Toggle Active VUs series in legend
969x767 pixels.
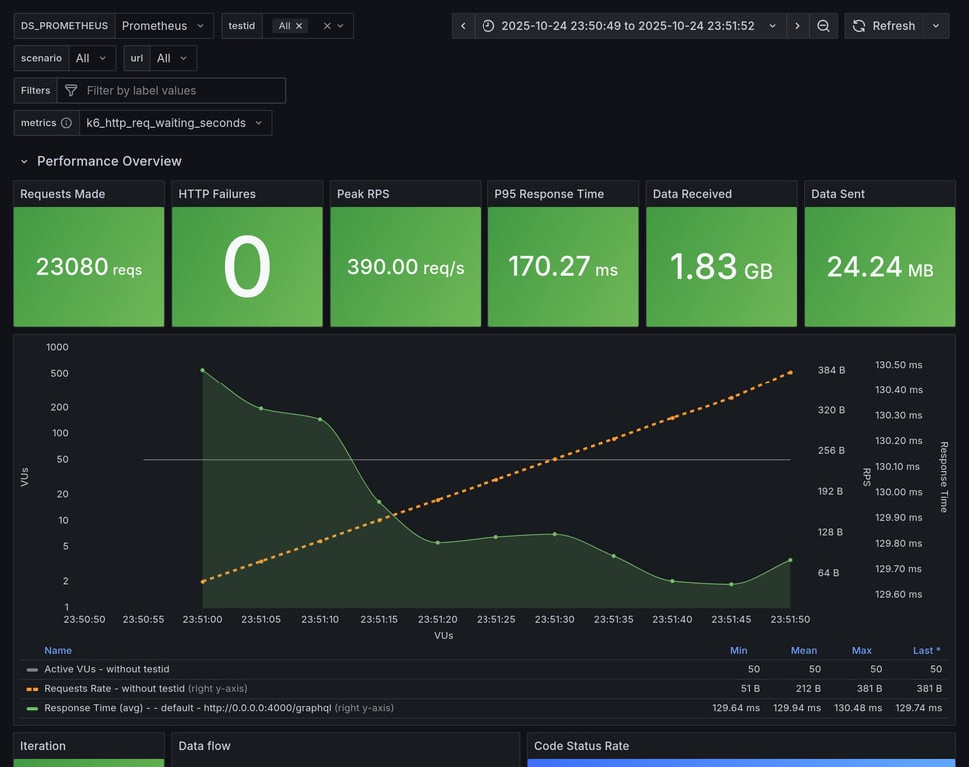point(106,669)
